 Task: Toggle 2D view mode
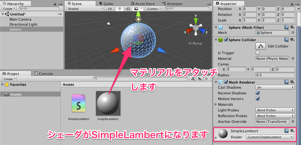point(110,9)
